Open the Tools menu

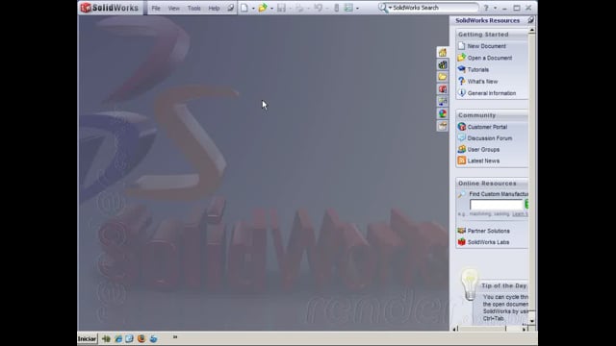[x=194, y=9]
